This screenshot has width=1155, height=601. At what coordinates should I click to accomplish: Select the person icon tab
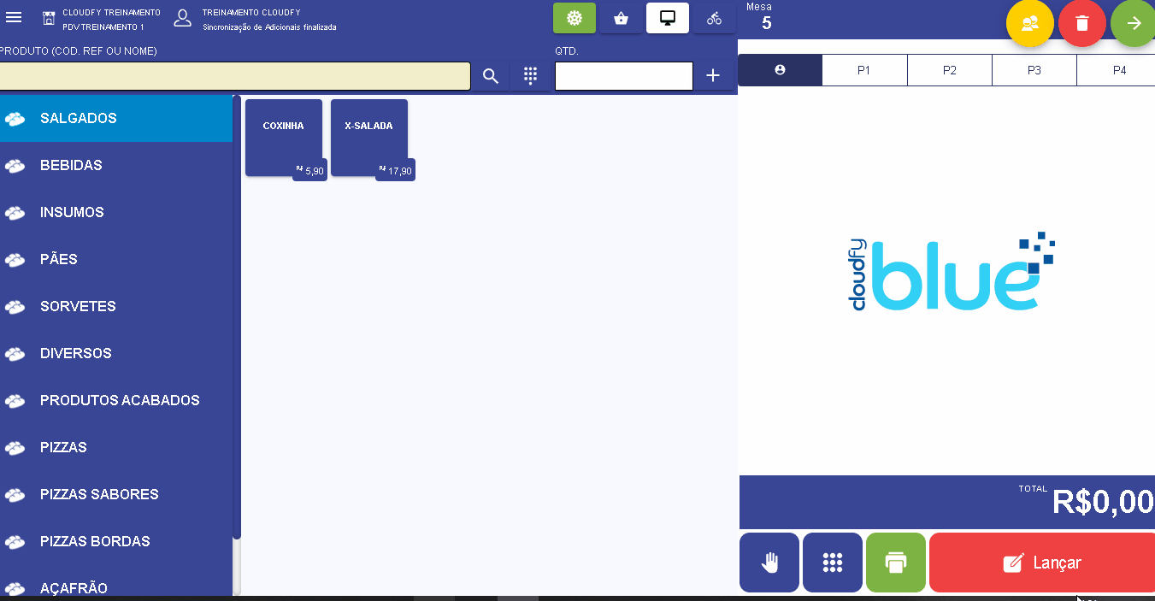coord(780,70)
